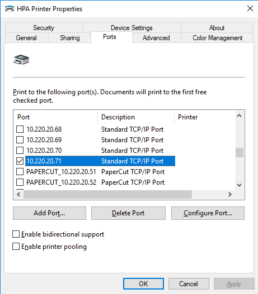Click the port list scroll down arrow
The width and height of the screenshot is (258, 294).
(239, 185)
